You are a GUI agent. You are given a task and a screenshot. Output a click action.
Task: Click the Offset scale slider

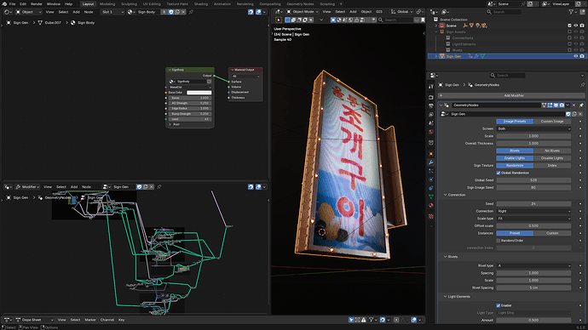click(x=533, y=226)
